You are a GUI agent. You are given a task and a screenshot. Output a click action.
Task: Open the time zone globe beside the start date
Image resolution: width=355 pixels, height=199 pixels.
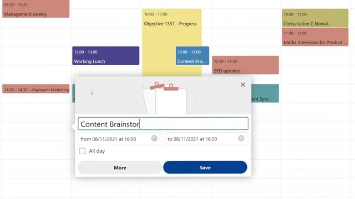point(154,138)
